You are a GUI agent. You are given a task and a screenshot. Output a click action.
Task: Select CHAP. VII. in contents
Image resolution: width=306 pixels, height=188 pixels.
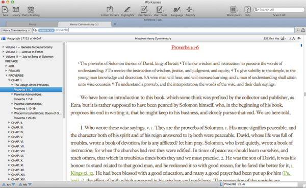point(18,146)
